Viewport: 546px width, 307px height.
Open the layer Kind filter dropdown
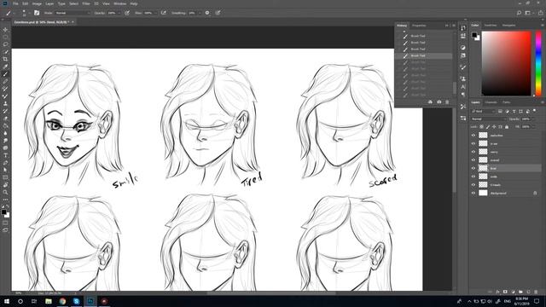tap(483, 111)
